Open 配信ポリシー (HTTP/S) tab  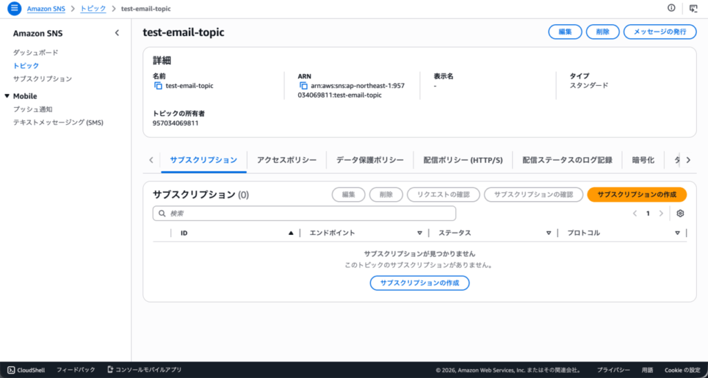click(x=463, y=160)
